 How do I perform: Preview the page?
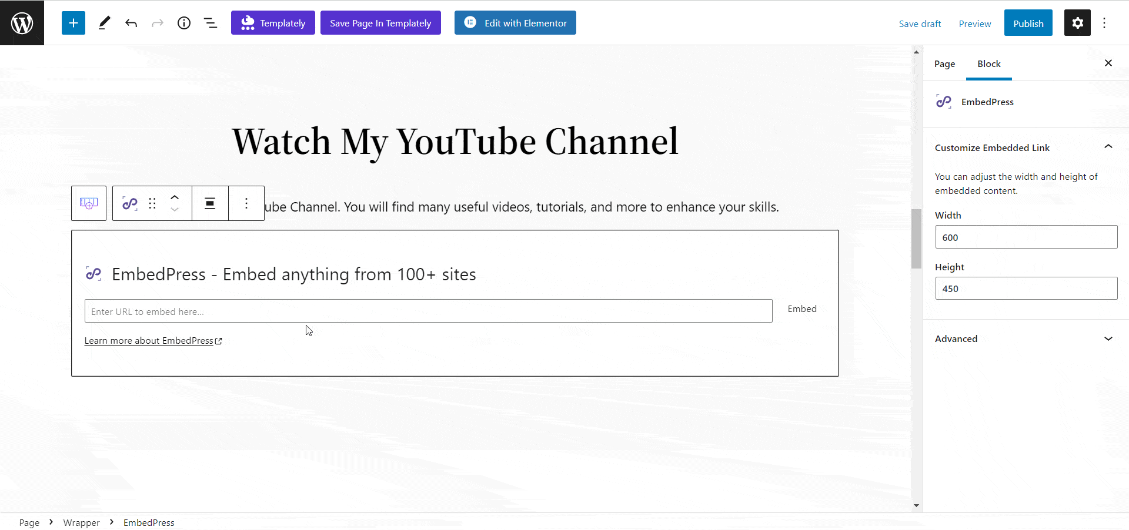(974, 24)
